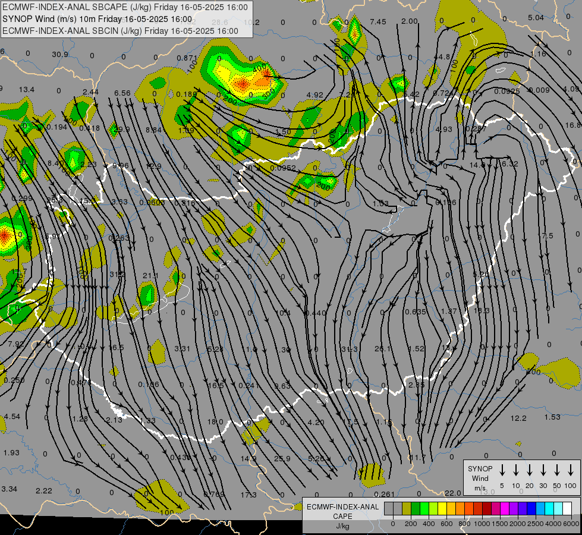Pick the bright cyan CAPE legend swatch

point(549,508)
